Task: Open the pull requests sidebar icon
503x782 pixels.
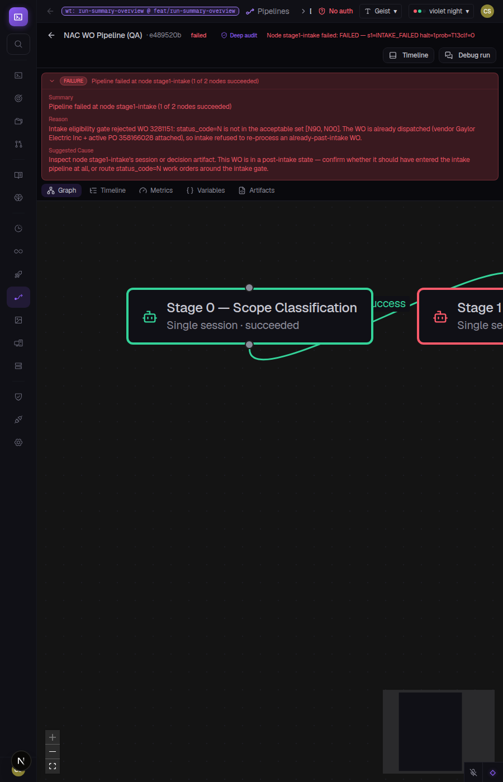Action: click(x=18, y=144)
